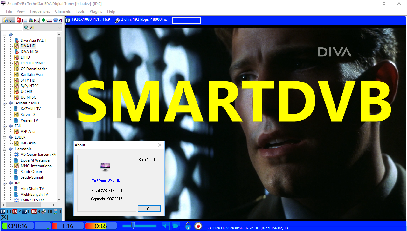
Task: Click the blue TU icon in video info bar
Action: tap(68, 20)
